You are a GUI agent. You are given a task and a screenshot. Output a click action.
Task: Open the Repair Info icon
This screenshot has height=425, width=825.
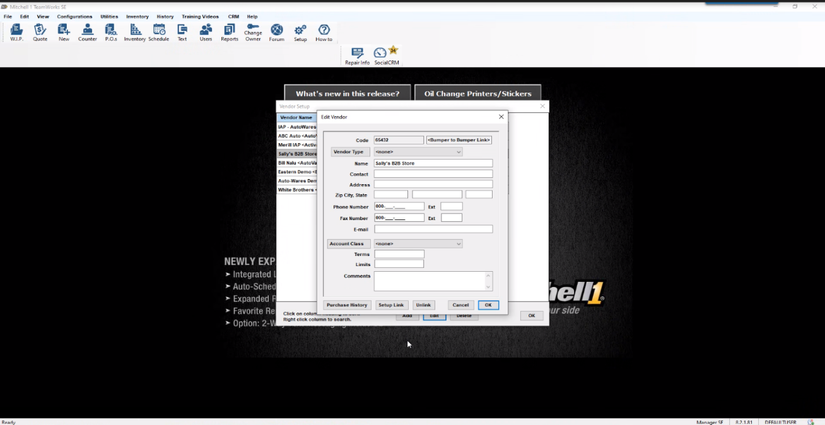coord(357,55)
